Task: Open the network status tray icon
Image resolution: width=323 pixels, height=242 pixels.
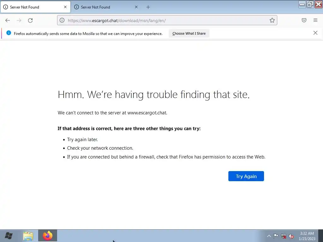Action: 284,236
